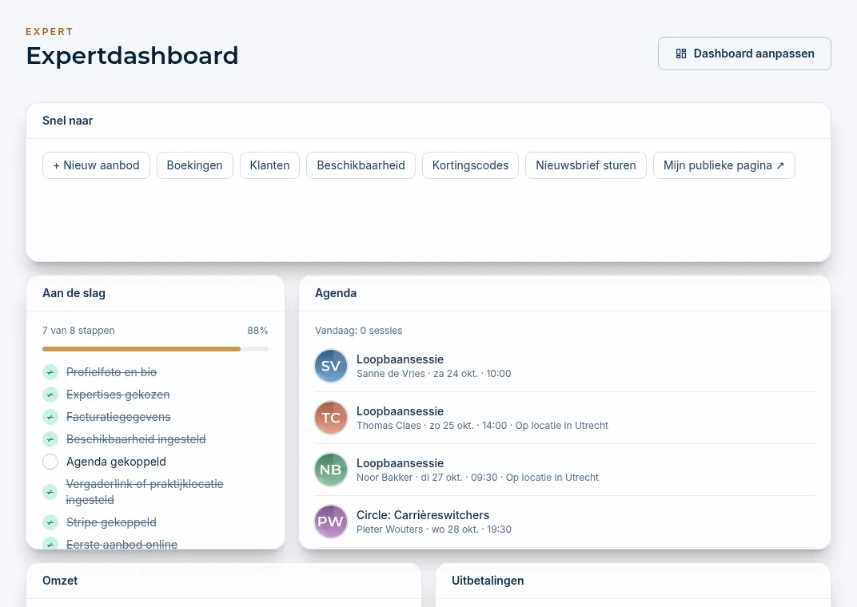Open Circle: Carrièreswitchers session
Screen dimensions: 857x607
point(422,514)
